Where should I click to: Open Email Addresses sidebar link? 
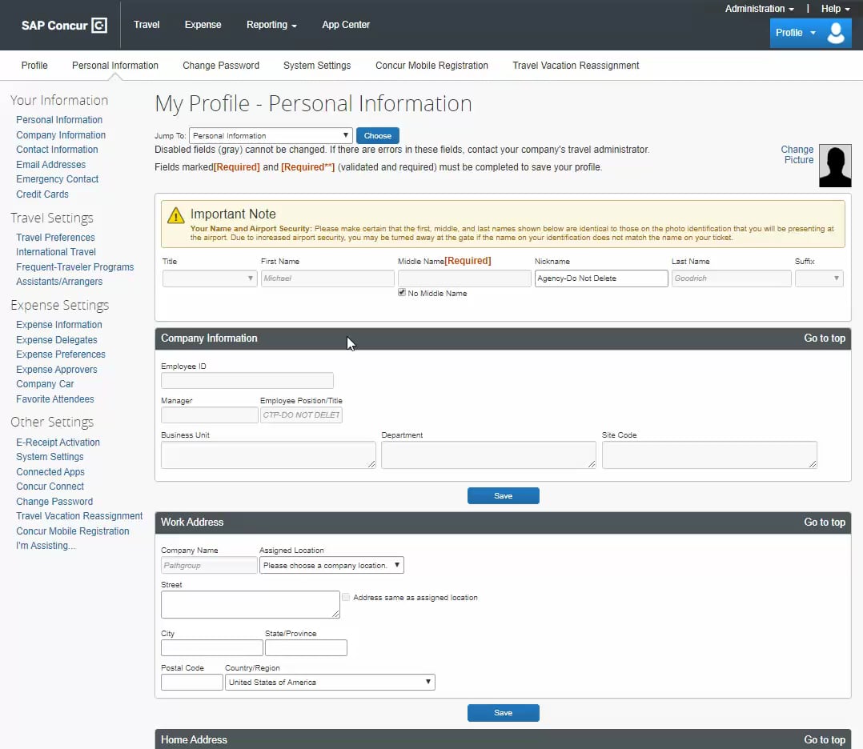(x=50, y=165)
